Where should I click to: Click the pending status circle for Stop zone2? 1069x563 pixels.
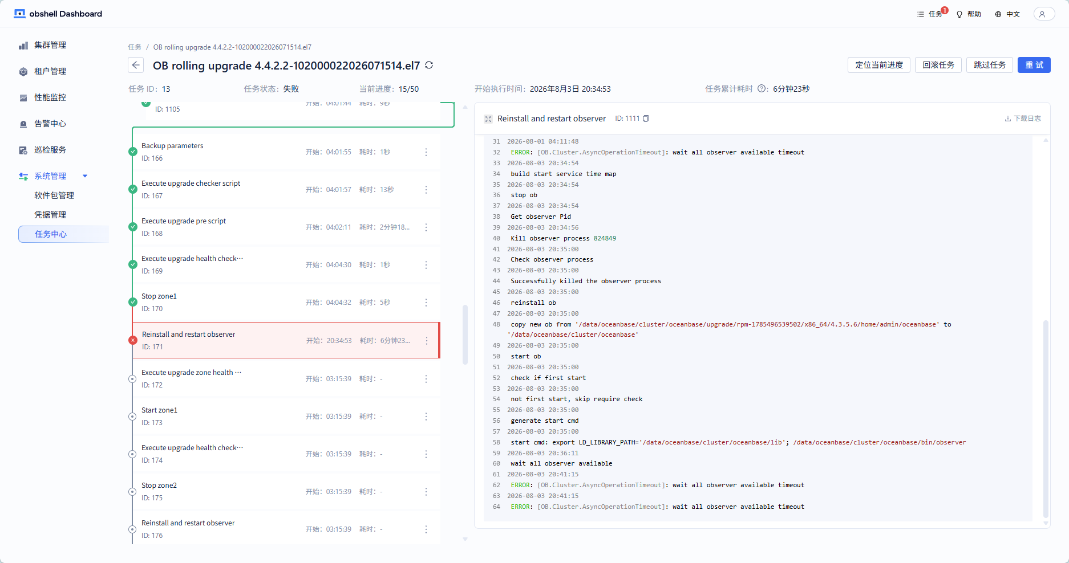point(132,492)
